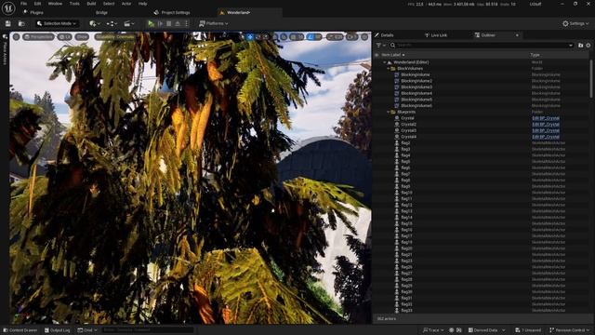Open the Place Actors side panel

pyautogui.click(x=5, y=49)
